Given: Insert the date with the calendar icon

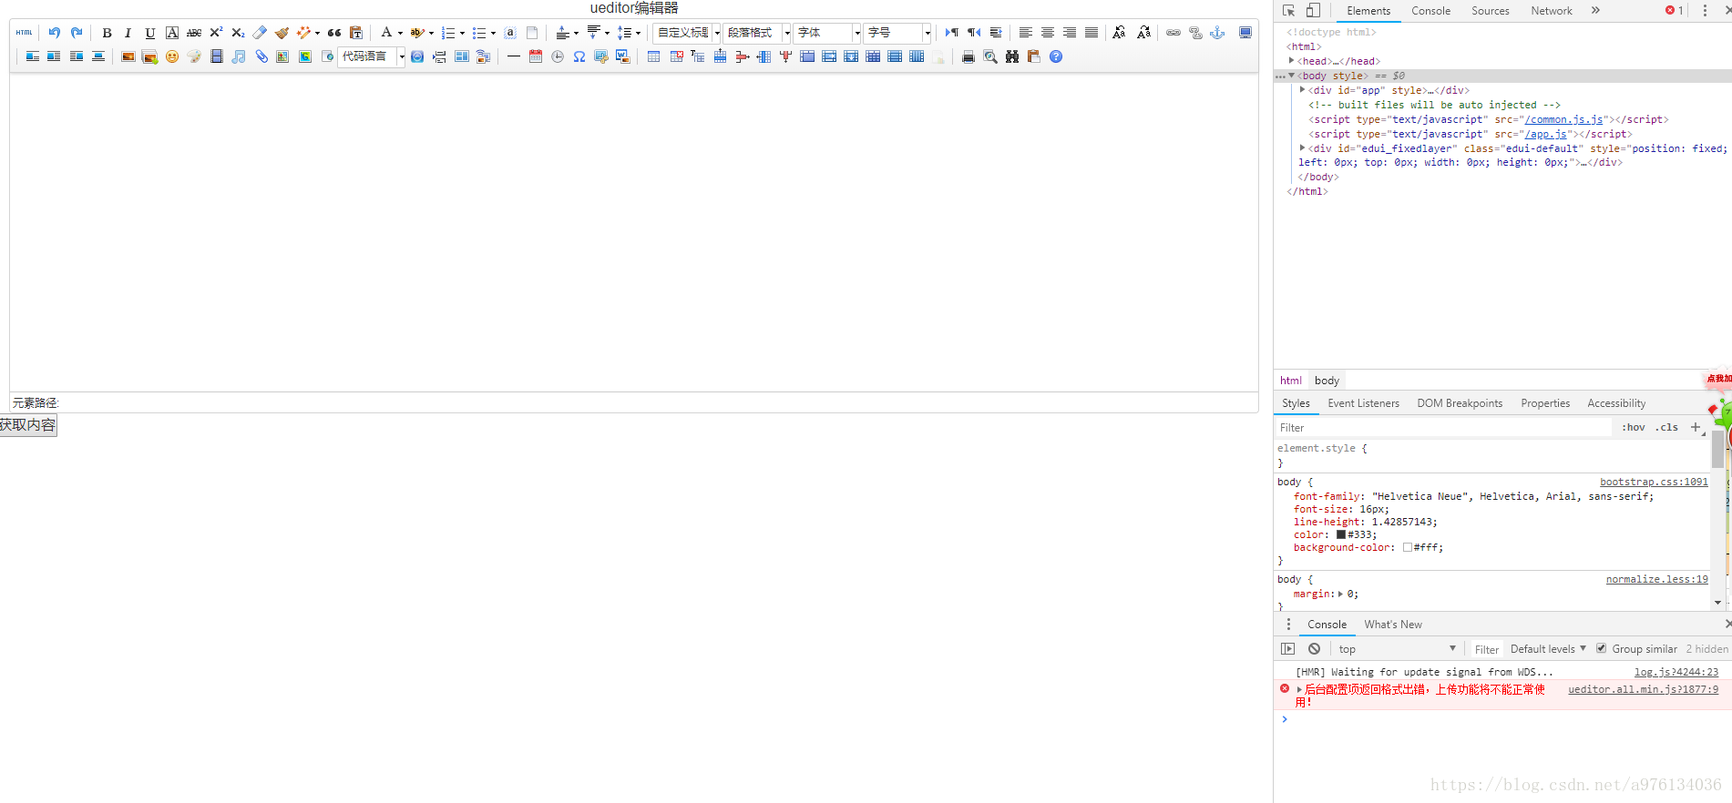Looking at the screenshot, I should (x=536, y=56).
